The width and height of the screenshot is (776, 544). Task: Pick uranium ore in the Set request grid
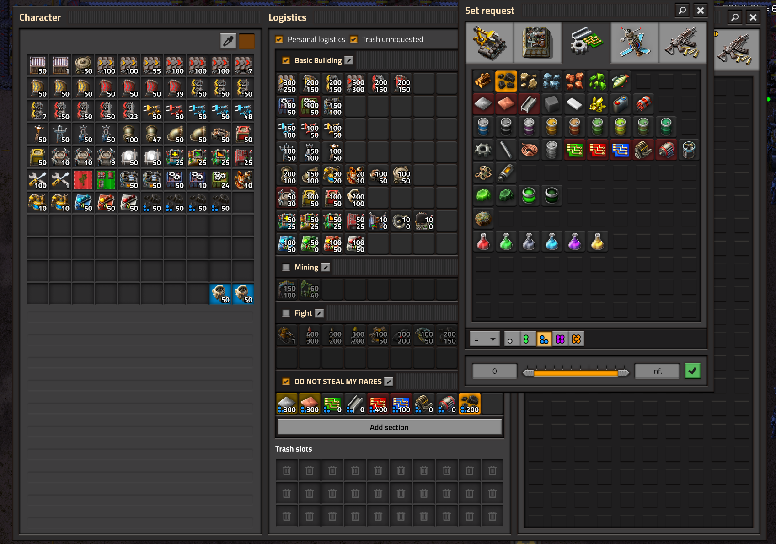(598, 81)
